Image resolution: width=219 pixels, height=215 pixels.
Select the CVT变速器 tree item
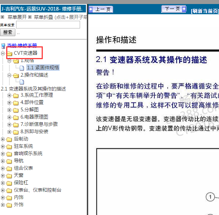[x=26, y=53]
